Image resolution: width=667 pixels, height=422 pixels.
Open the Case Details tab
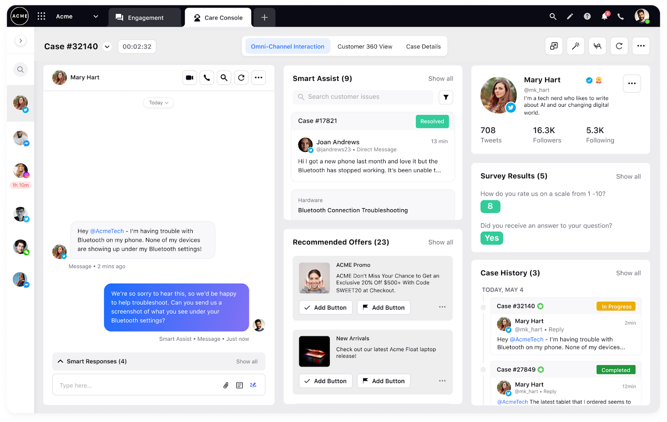click(x=423, y=47)
